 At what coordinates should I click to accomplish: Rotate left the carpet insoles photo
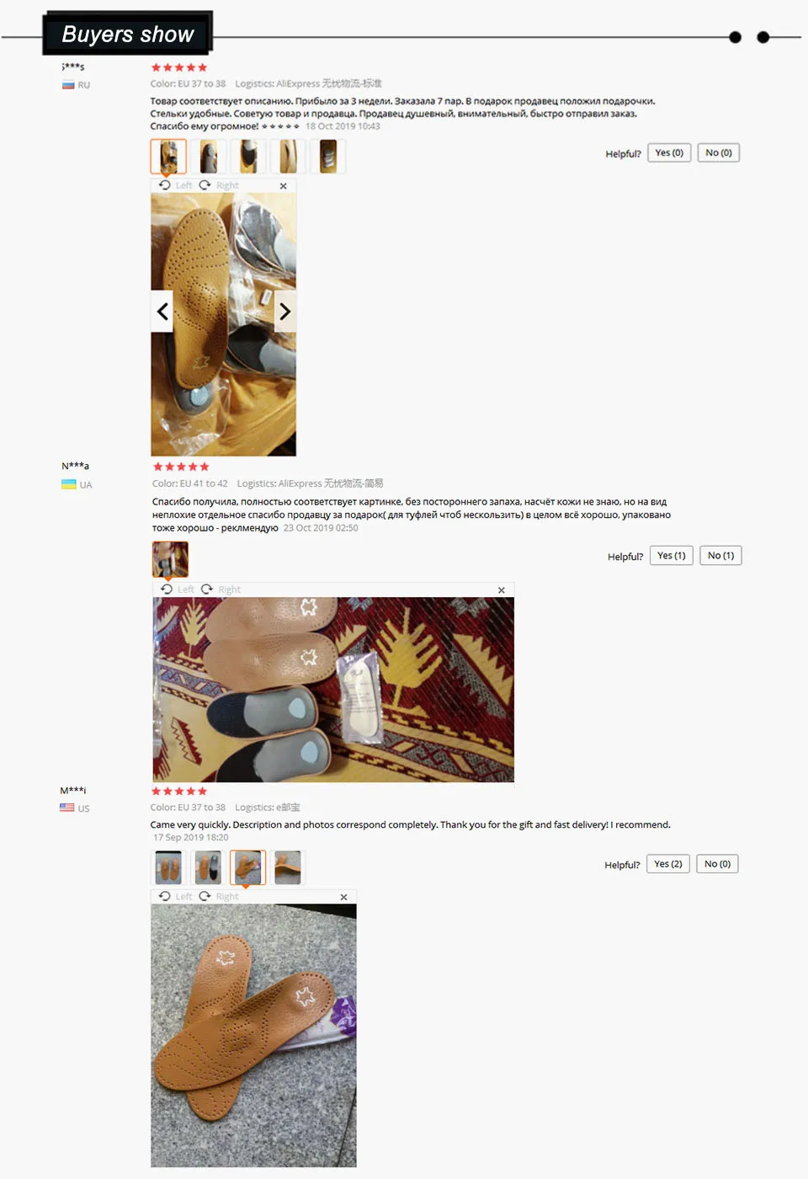[178, 589]
